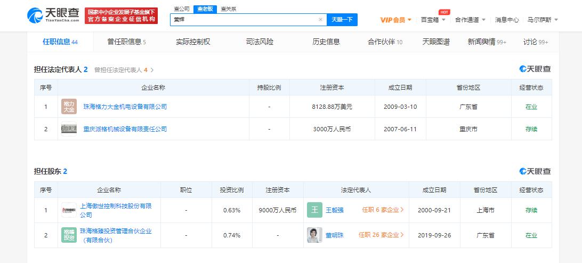Open the 马尔萨斯 user account menu
Viewport: 582px width, 263px height.
(543, 20)
